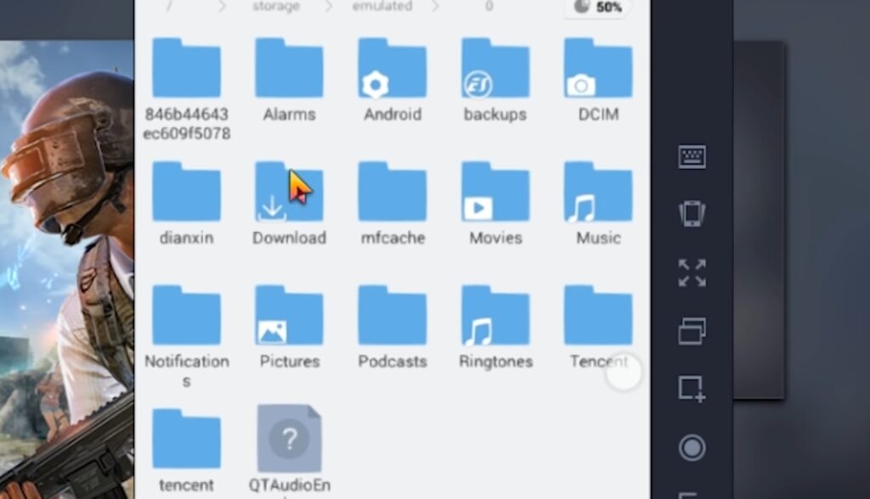Open the Alarms folder
This screenshot has height=499, width=870.
[289, 70]
